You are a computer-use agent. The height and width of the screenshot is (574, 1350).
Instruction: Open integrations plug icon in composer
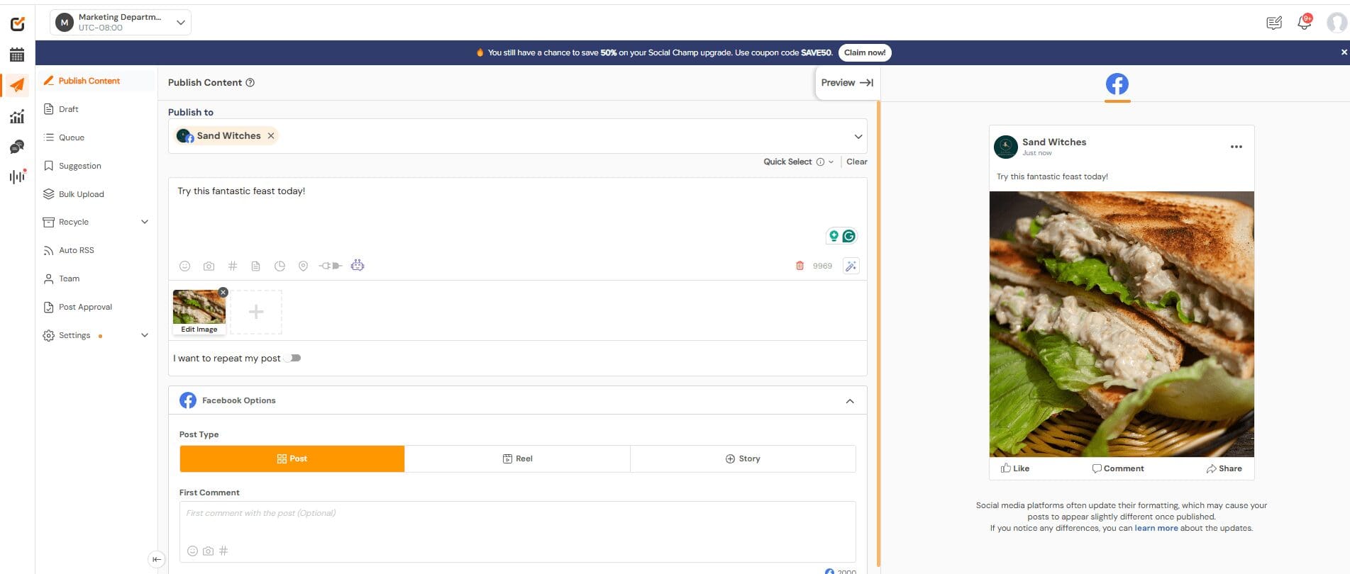330,266
